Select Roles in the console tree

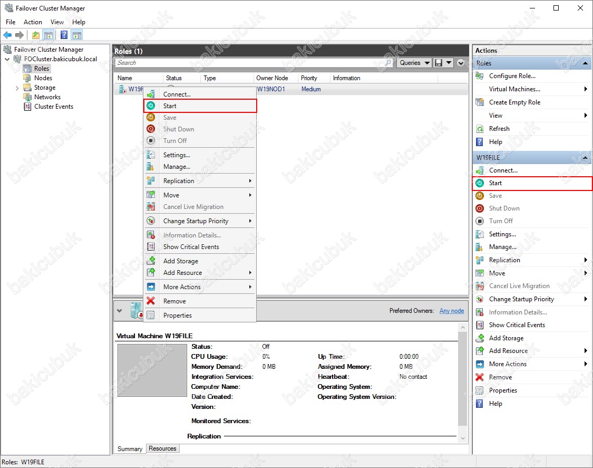pos(42,69)
